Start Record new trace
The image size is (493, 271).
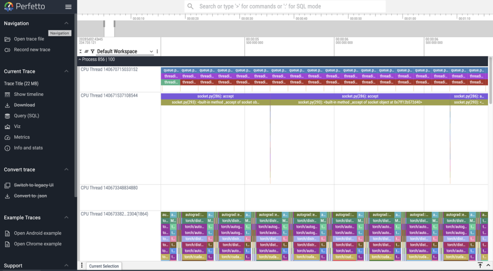pos(32,50)
